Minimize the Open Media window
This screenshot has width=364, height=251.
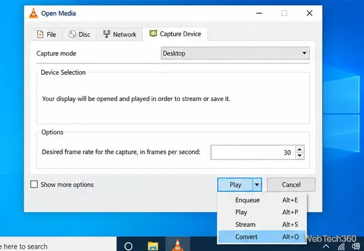[x=259, y=13]
